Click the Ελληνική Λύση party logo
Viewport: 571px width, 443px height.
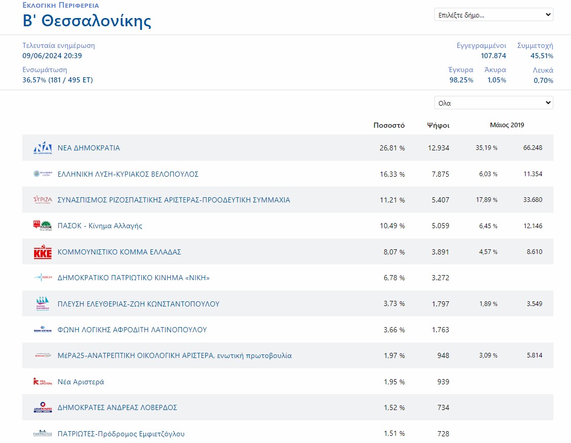click(43, 174)
